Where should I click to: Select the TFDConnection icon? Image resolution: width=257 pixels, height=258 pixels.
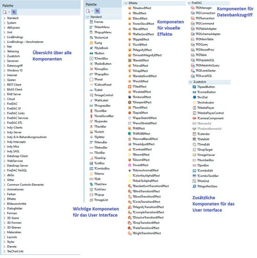pos(193,13)
